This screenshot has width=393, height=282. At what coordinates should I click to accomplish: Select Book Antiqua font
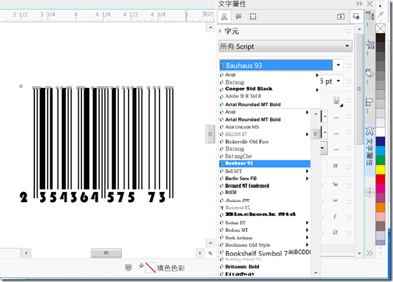tap(264, 238)
